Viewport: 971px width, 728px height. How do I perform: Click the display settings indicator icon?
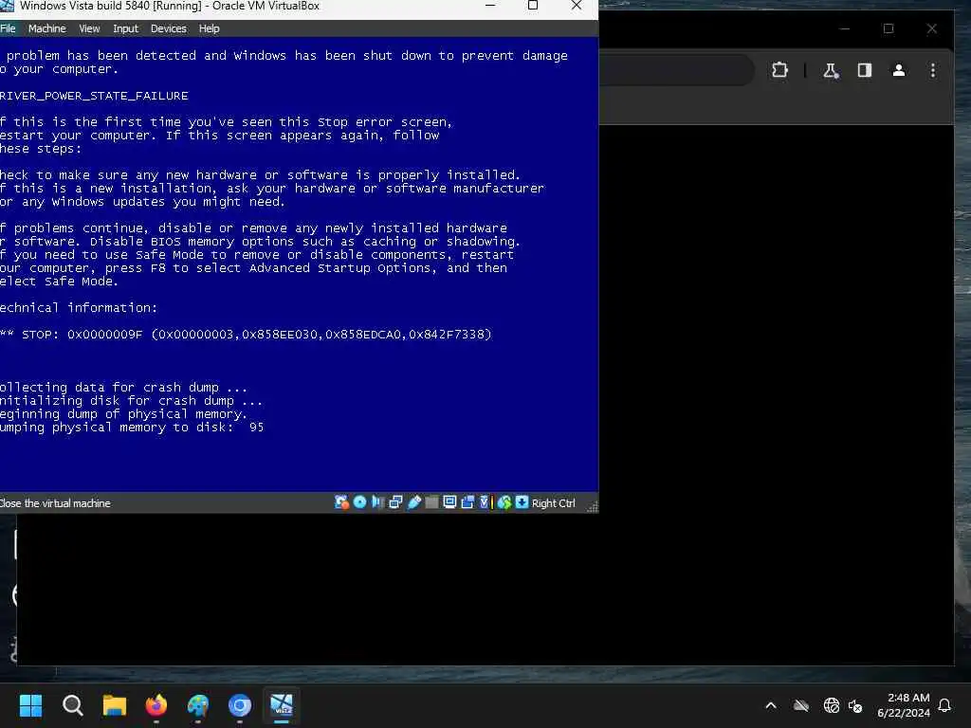click(x=449, y=502)
